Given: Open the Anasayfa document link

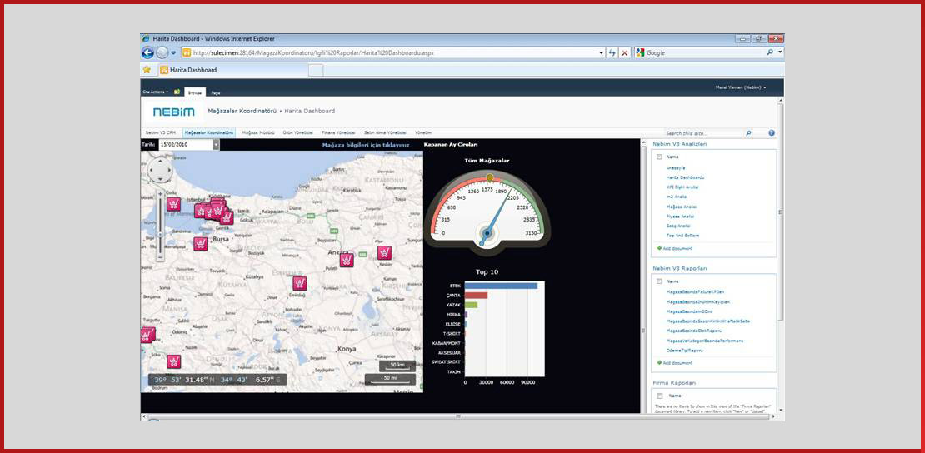Looking at the screenshot, I should (676, 167).
